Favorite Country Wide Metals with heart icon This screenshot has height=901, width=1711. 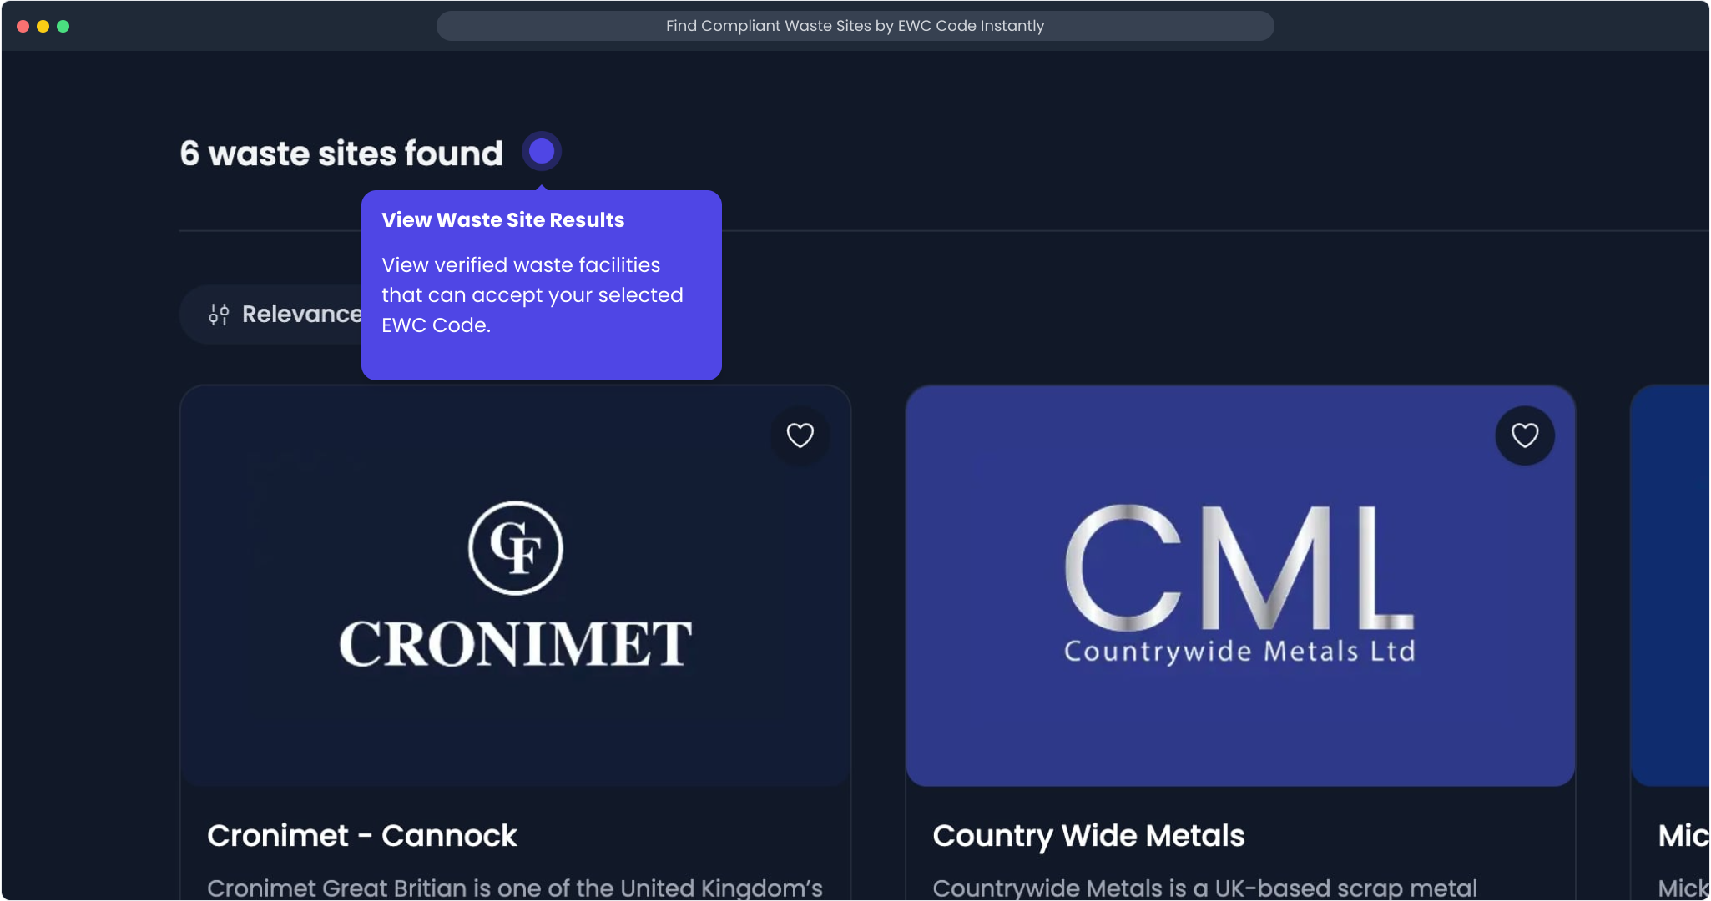point(1524,435)
